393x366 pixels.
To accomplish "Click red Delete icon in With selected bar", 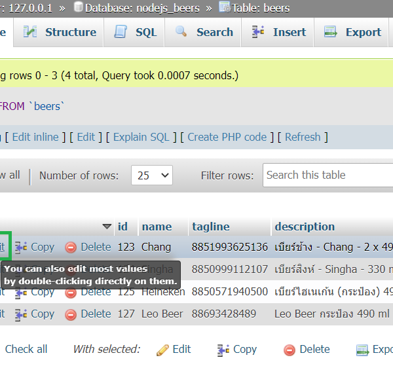I will pos(290,349).
